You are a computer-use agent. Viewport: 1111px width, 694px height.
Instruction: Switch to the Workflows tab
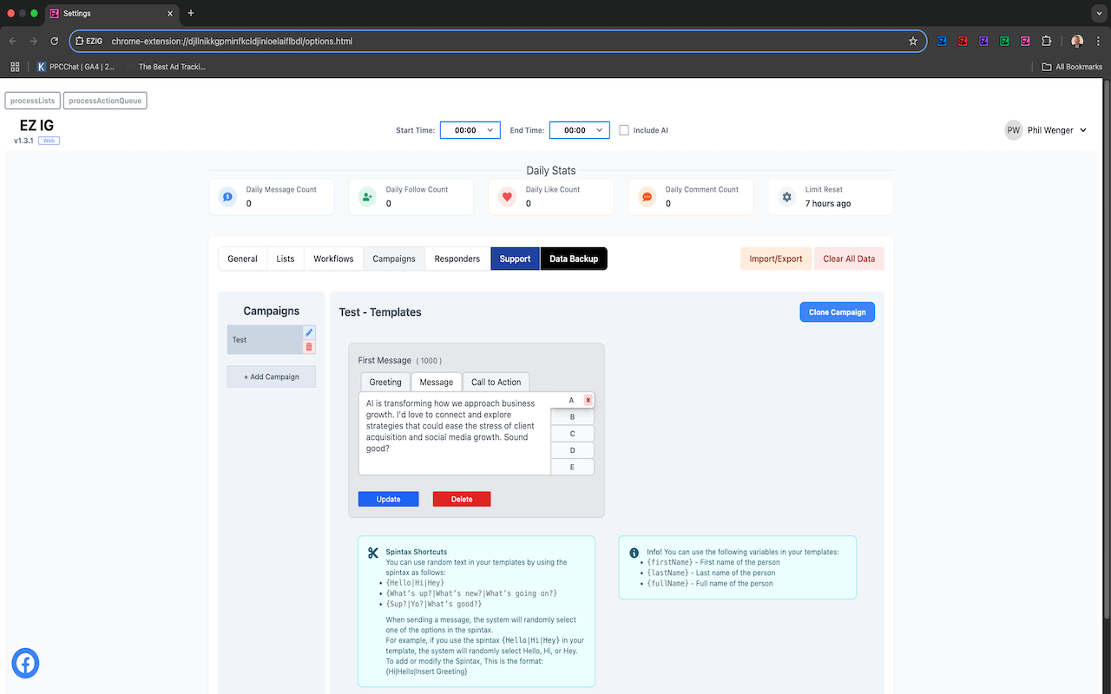point(333,259)
